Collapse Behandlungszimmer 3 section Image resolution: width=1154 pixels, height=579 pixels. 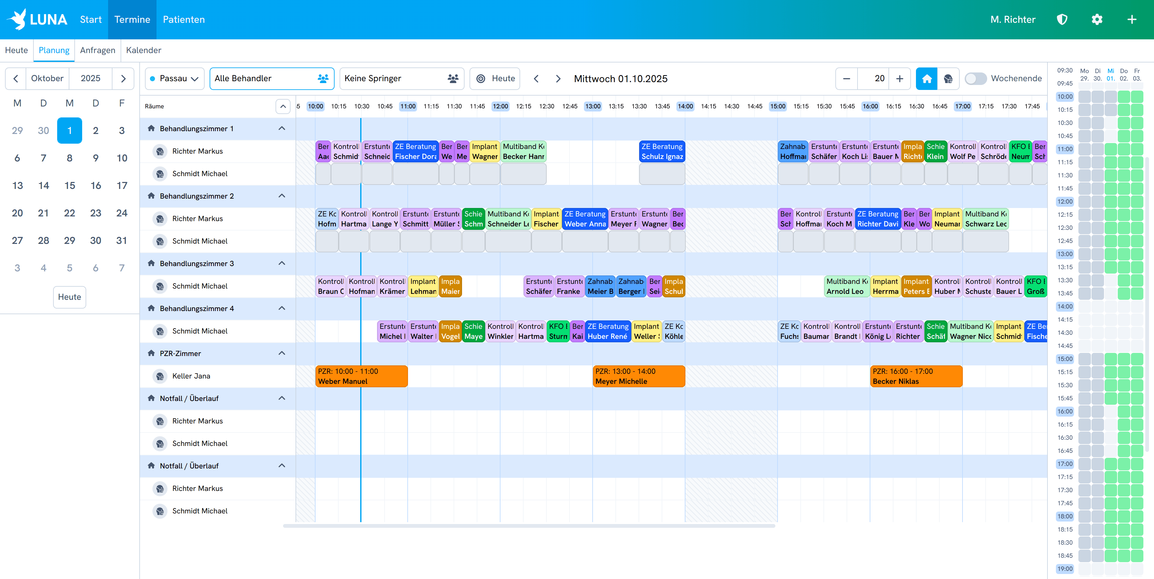(282, 263)
